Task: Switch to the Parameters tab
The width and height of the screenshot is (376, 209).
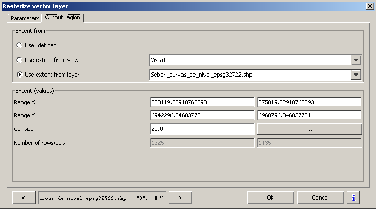Action: coord(25,18)
